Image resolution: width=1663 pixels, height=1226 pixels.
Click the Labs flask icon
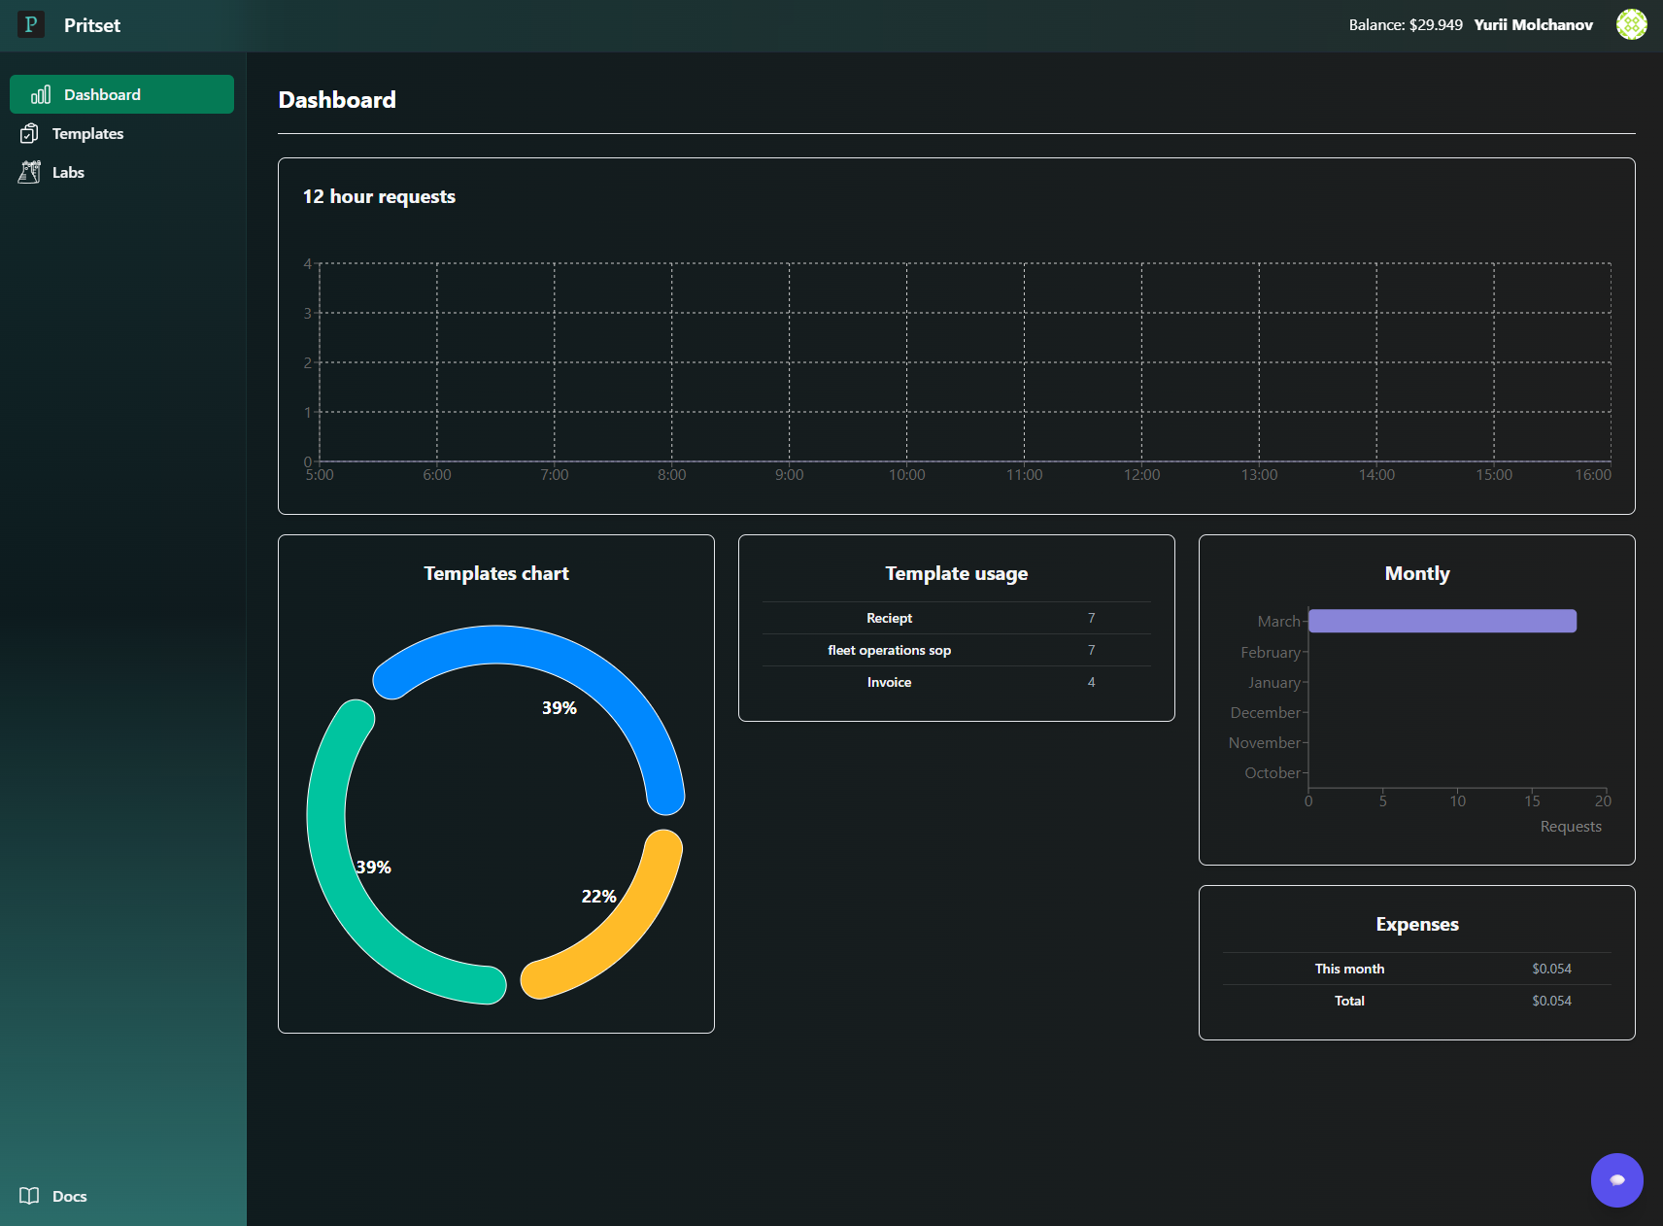pos(29,172)
